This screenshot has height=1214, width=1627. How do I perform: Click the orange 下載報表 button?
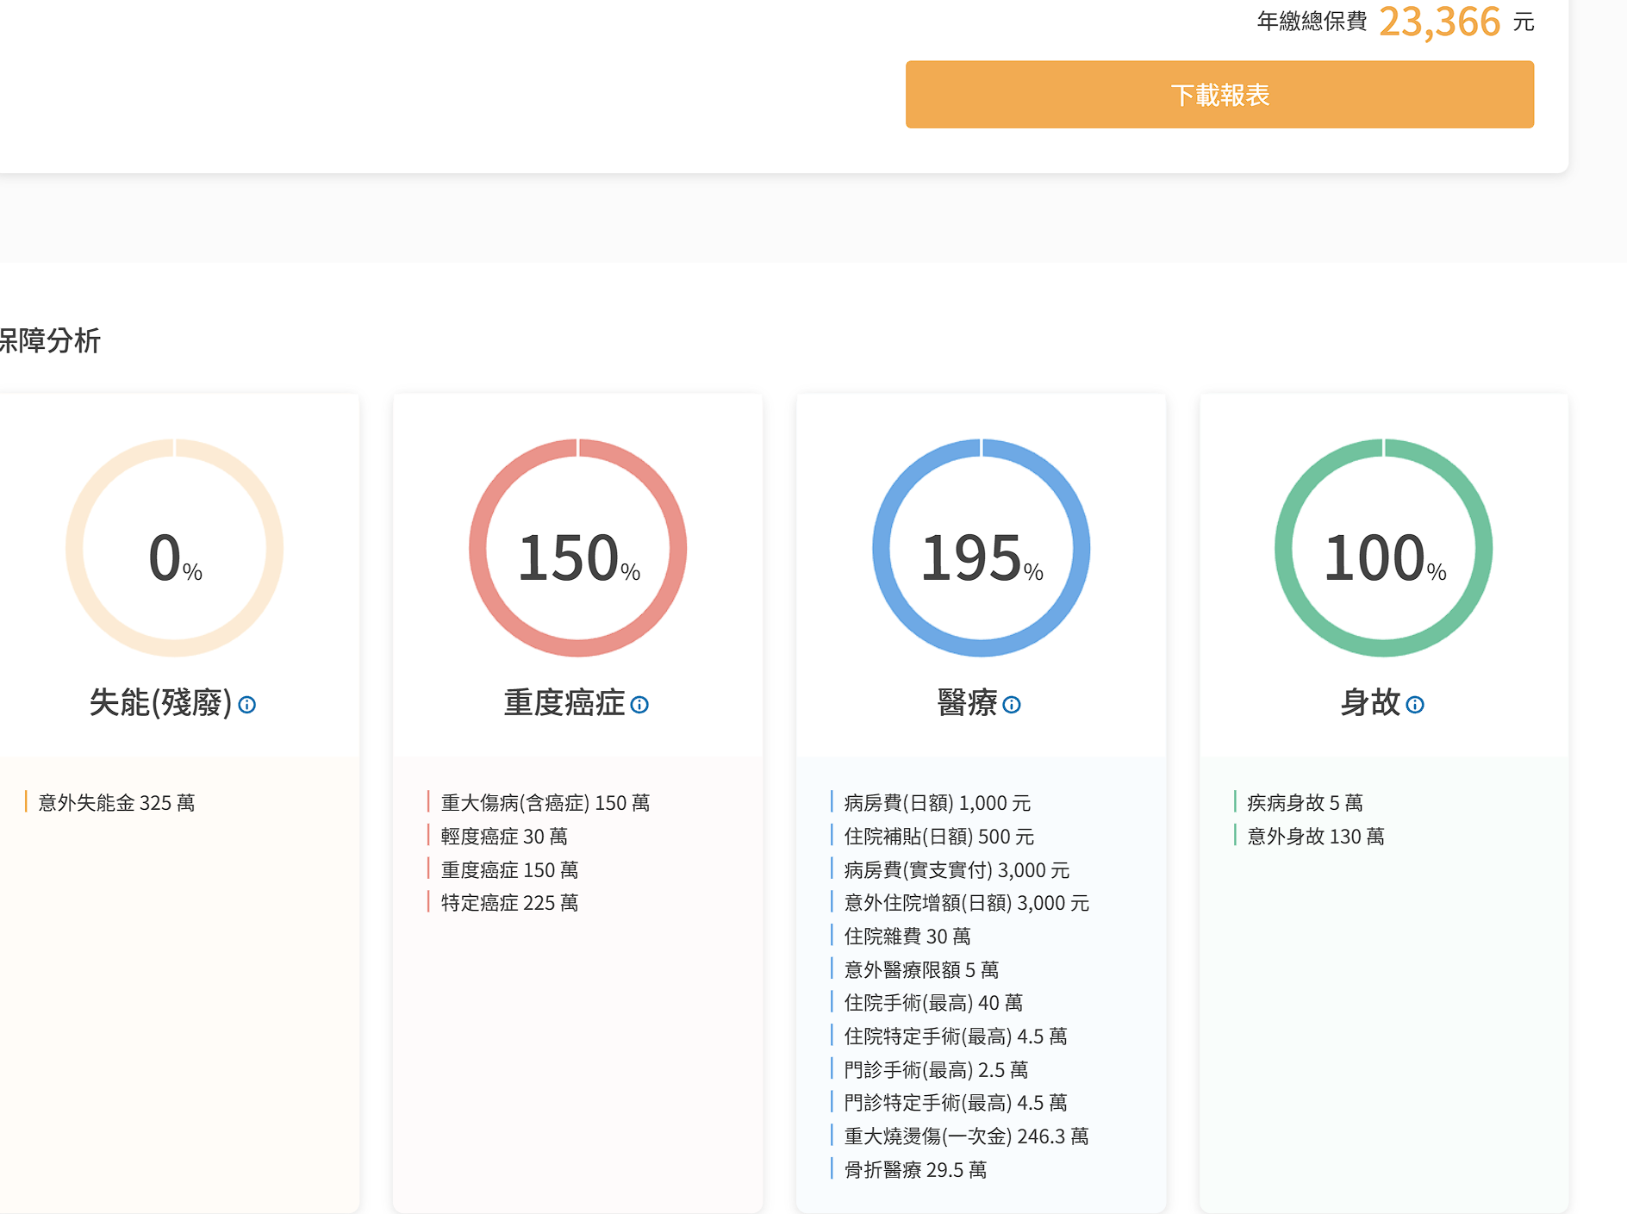tap(1219, 95)
